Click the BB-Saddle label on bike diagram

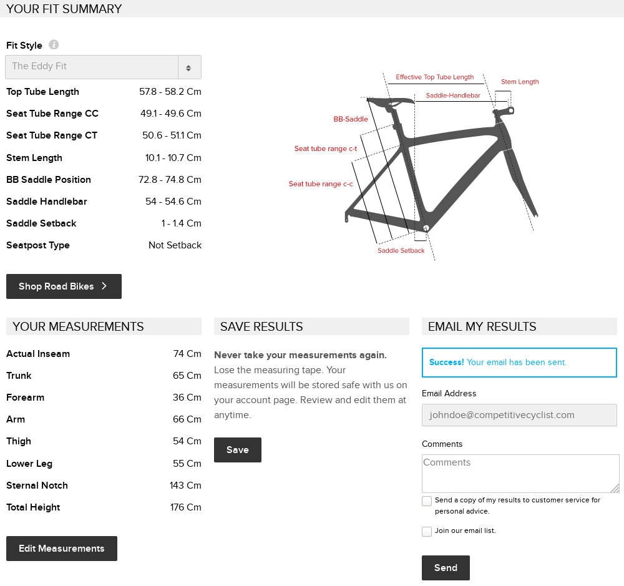click(x=351, y=119)
